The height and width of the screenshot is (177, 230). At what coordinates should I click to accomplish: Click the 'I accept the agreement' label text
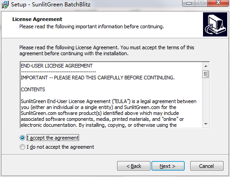coord(53,138)
